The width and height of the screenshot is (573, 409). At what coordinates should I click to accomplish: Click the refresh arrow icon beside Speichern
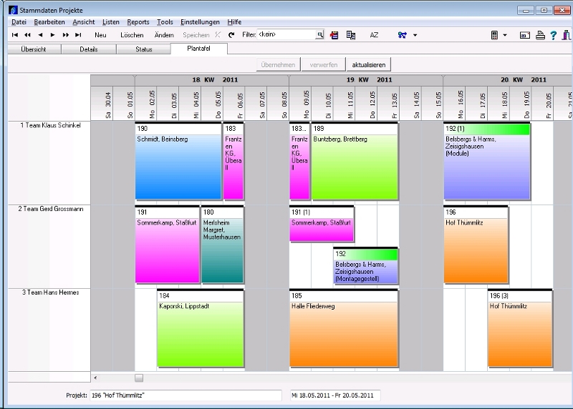tap(231, 35)
